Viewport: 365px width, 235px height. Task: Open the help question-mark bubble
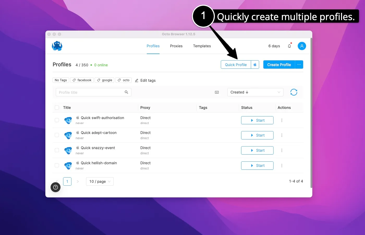coord(55,187)
